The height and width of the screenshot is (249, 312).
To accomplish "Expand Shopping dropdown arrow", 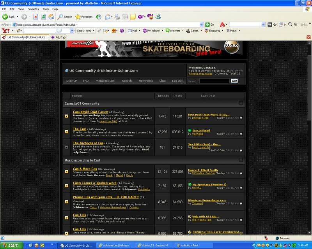I will pyautogui.click(x=222, y=31).
